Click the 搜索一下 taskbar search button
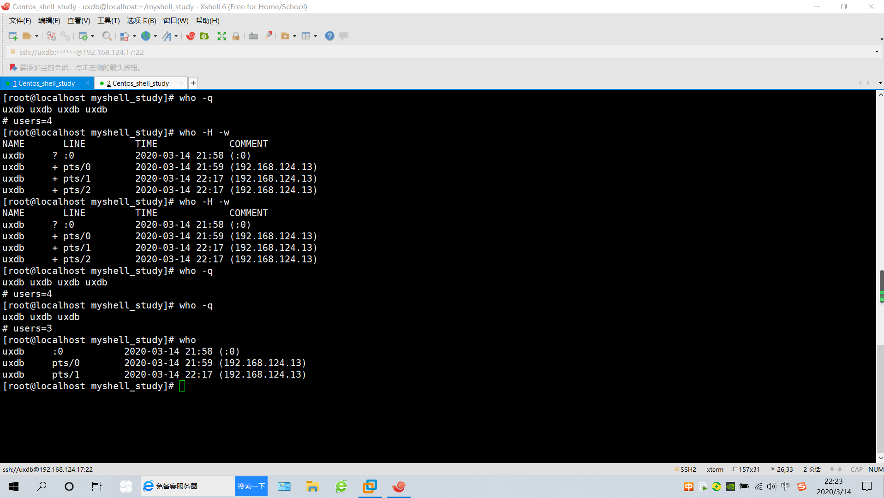The width and height of the screenshot is (884, 498). 251,486
